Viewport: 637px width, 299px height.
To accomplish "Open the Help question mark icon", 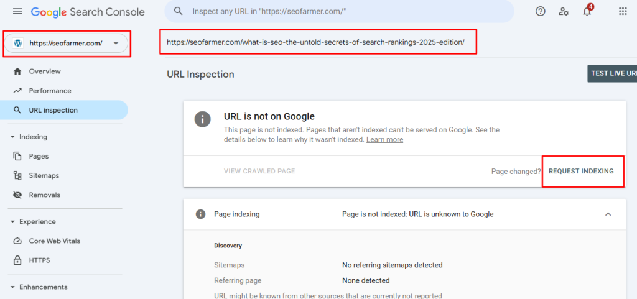I will pyautogui.click(x=541, y=11).
